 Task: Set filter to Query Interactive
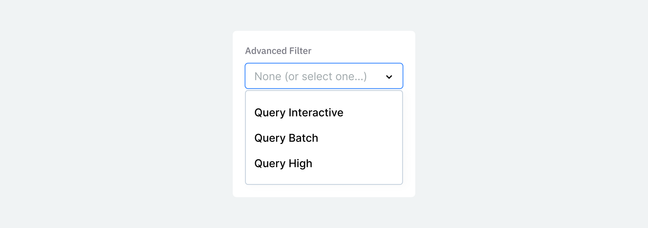324,112
